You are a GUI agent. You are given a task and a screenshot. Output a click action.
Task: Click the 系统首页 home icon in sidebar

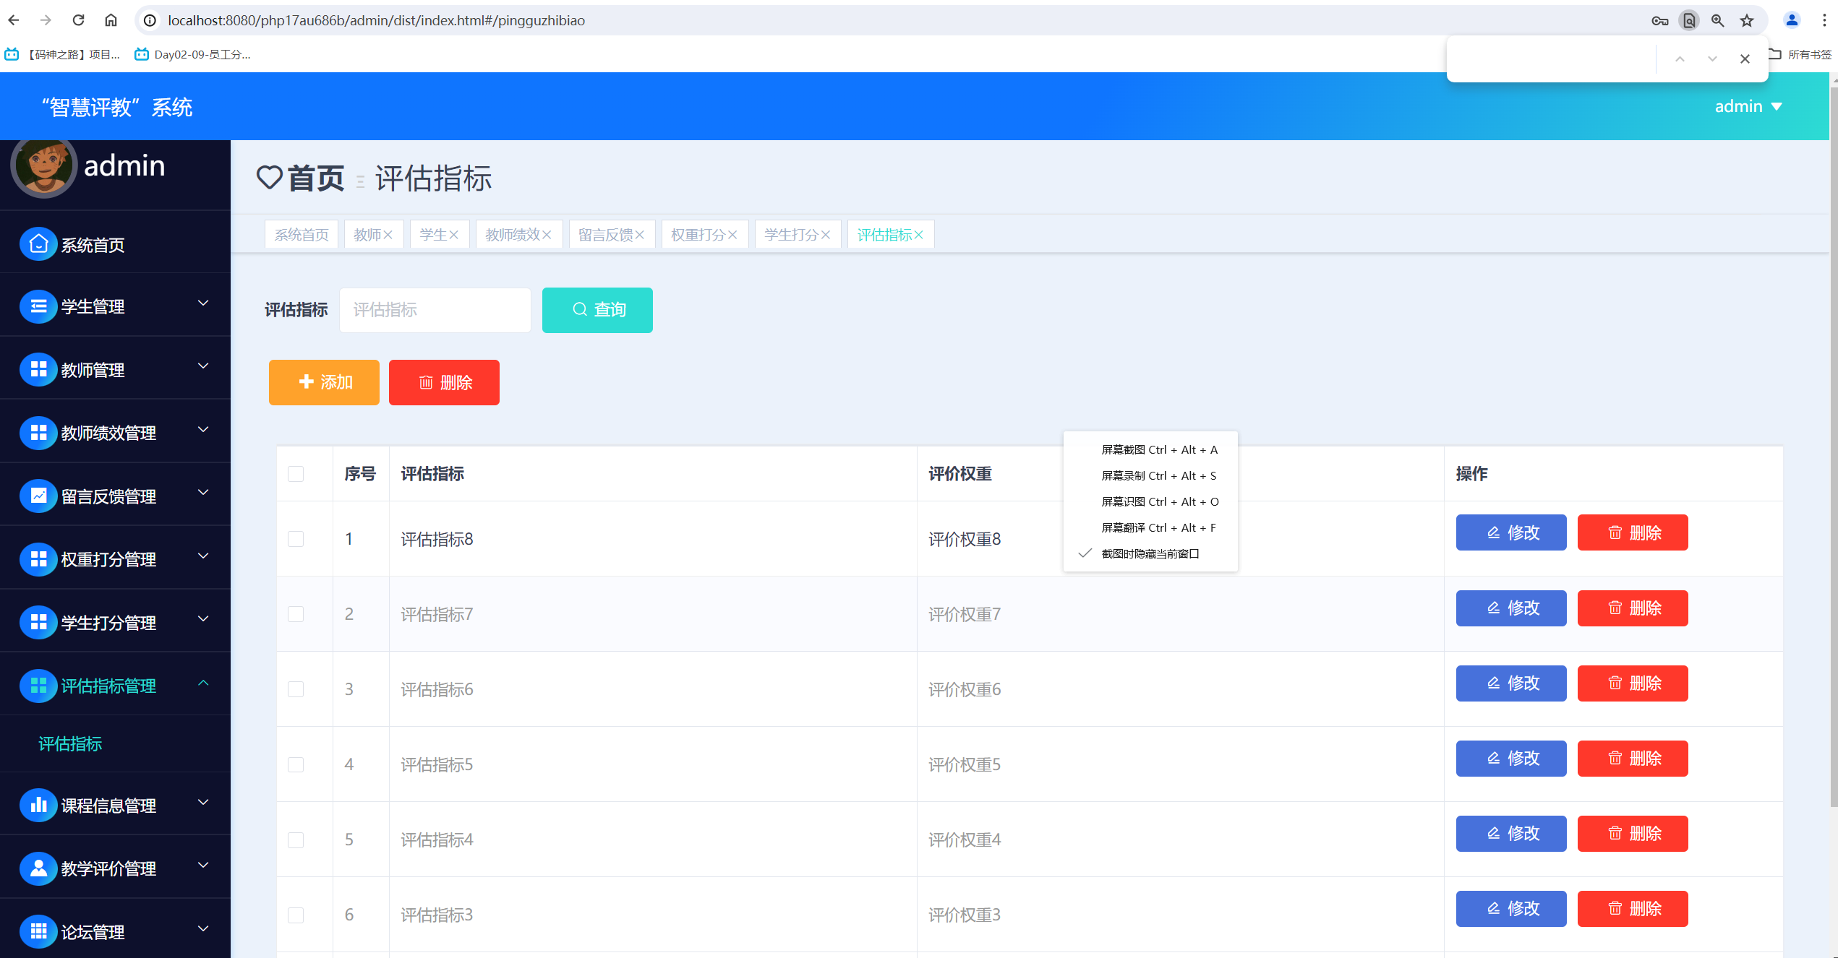tap(38, 244)
